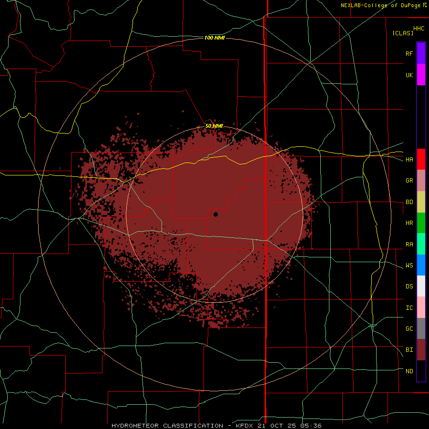429x429 pixels.
Task: Click the DS white legend swatch
Action: tap(421, 286)
